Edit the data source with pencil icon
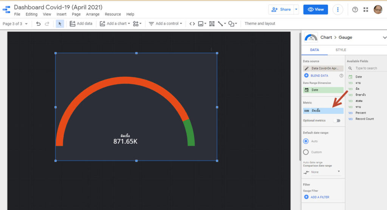387x210 pixels. pyautogui.click(x=307, y=69)
